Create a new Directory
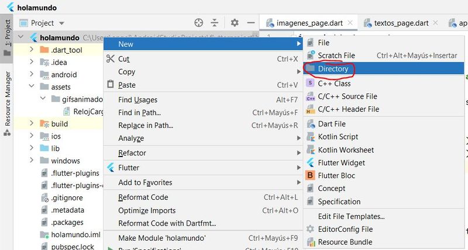Image resolution: width=468 pixels, height=250 pixels. [384, 68]
